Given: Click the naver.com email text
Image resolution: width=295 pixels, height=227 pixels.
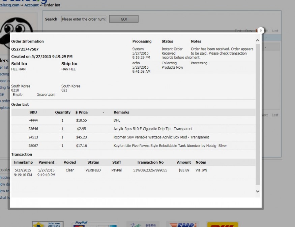Looking at the screenshot, I should pyautogui.click(x=46, y=95).
